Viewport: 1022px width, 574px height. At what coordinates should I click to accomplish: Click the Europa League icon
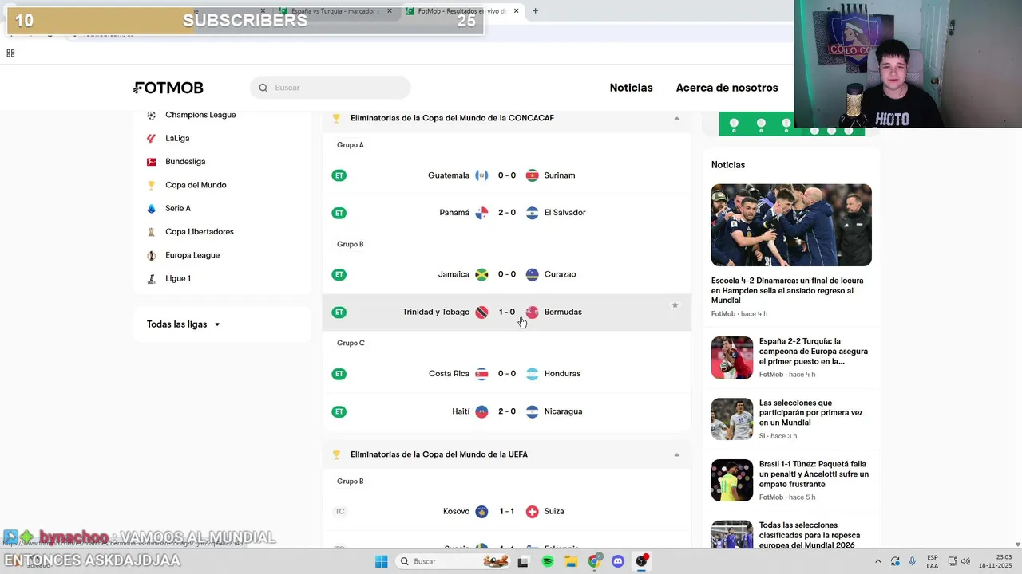click(x=151, y=255)
